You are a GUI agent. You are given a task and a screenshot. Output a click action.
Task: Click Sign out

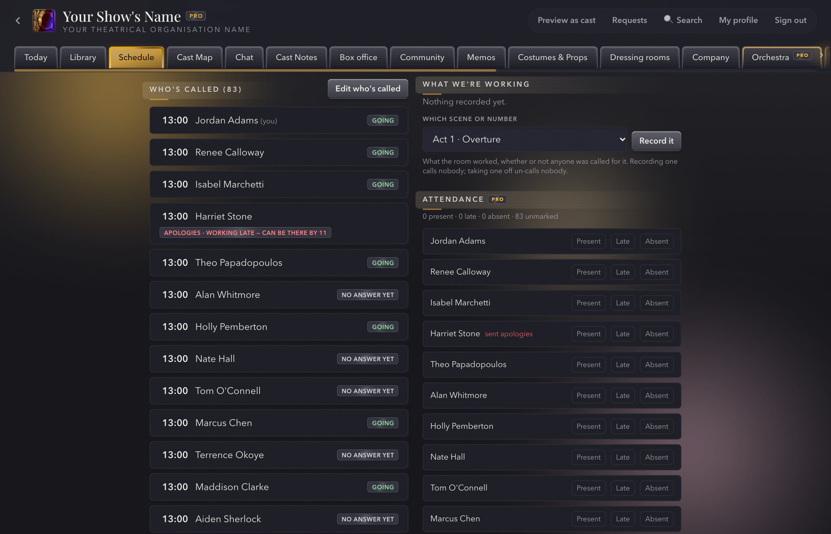791,20
